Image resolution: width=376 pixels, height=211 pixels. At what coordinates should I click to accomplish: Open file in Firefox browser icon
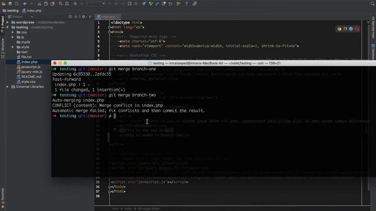[x=345, y=29]
